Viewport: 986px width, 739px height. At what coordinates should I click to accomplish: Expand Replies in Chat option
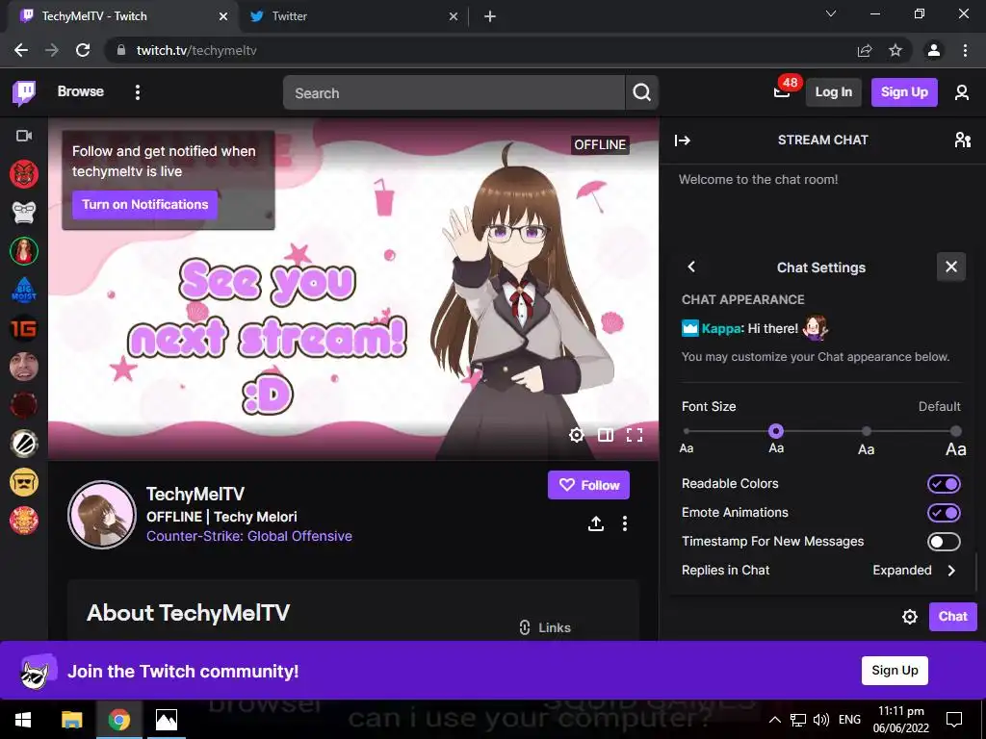819,570
